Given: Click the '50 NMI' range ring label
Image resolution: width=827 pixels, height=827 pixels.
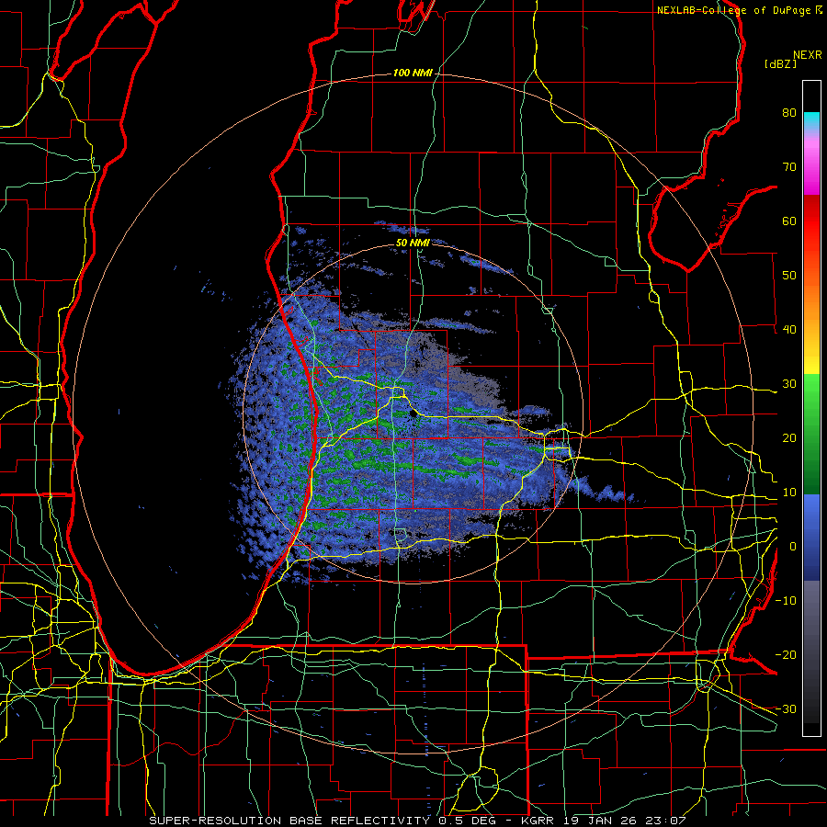Looking at the screenshot, I should tap(413, 244).
